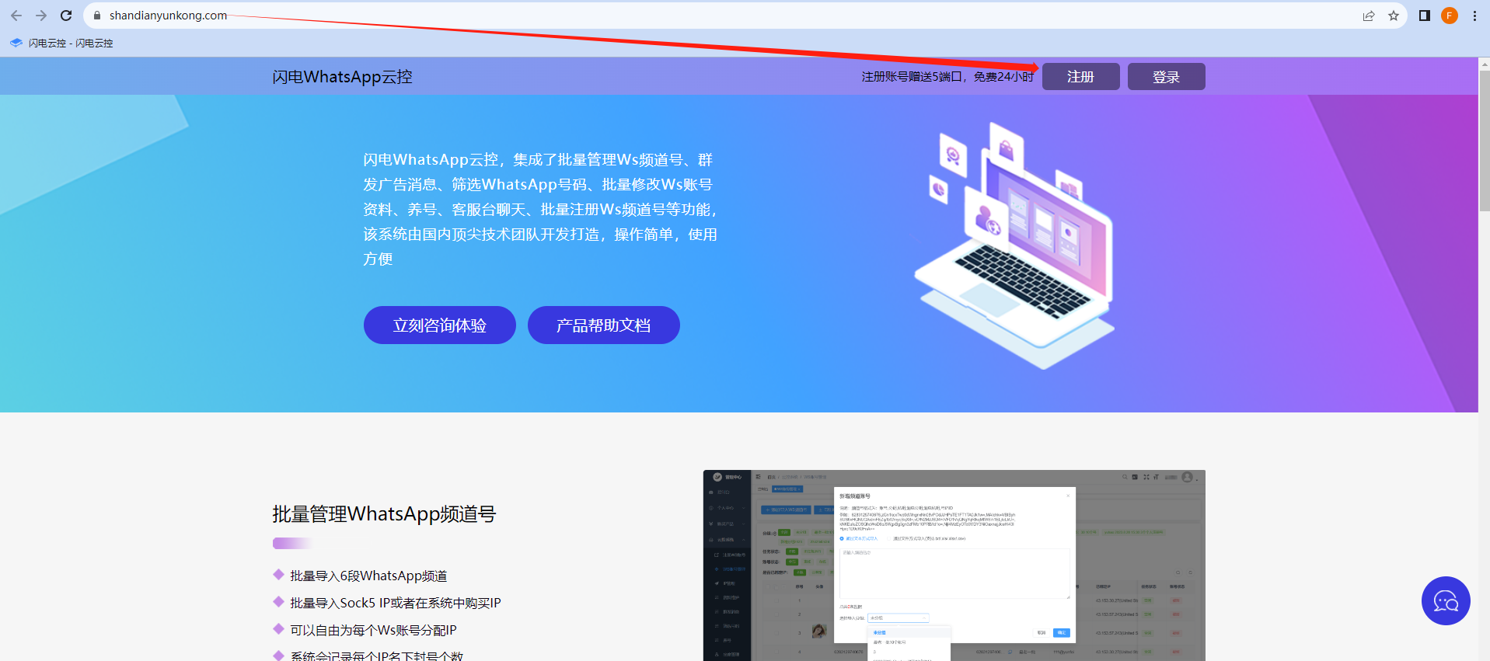Select heading 批量管理WhatsApp频道号

[x=384, y=513]
